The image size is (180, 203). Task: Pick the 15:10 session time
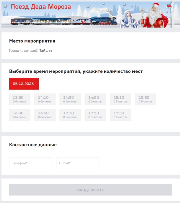[x=120, y=99]
